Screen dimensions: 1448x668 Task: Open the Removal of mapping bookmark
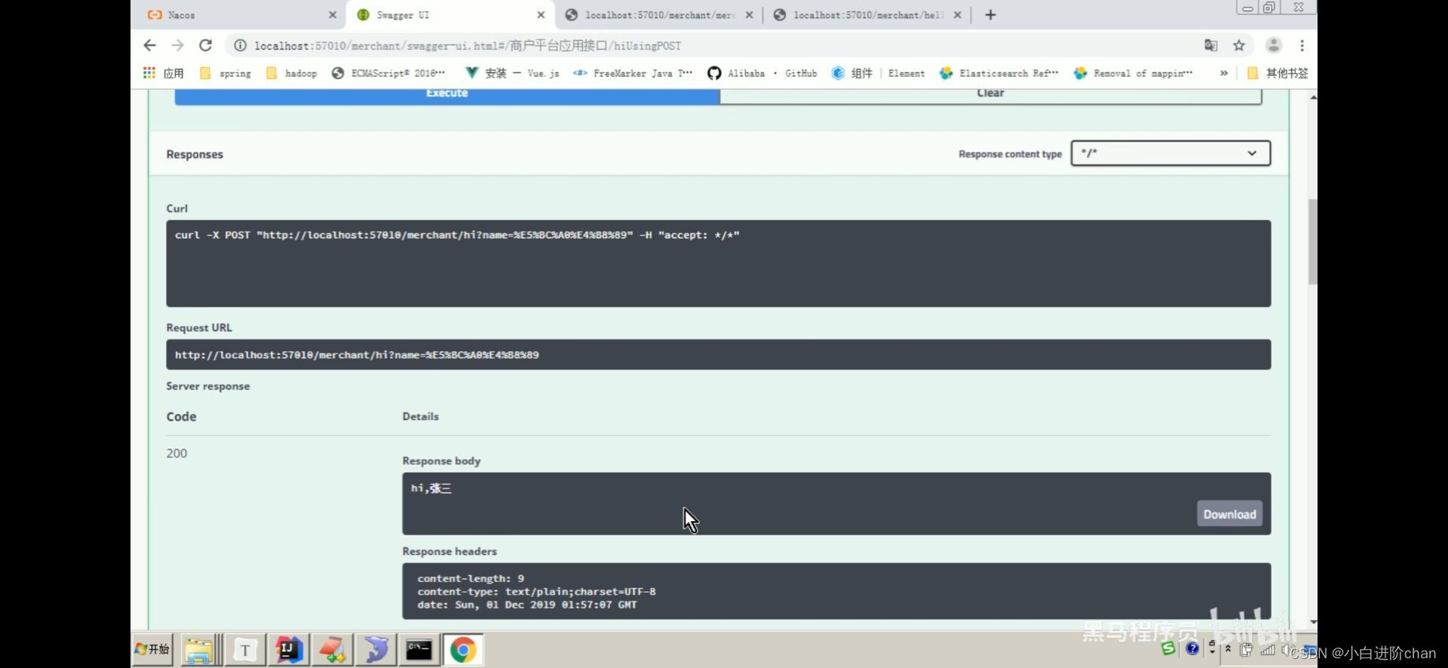pos(1133,73)
